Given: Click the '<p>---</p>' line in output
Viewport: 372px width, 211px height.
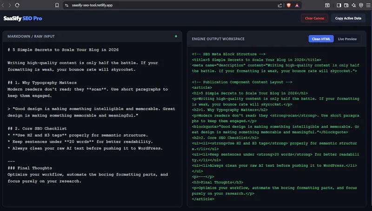Looking at the screenshot, I should pyautogui.click(x=203, y=177).
